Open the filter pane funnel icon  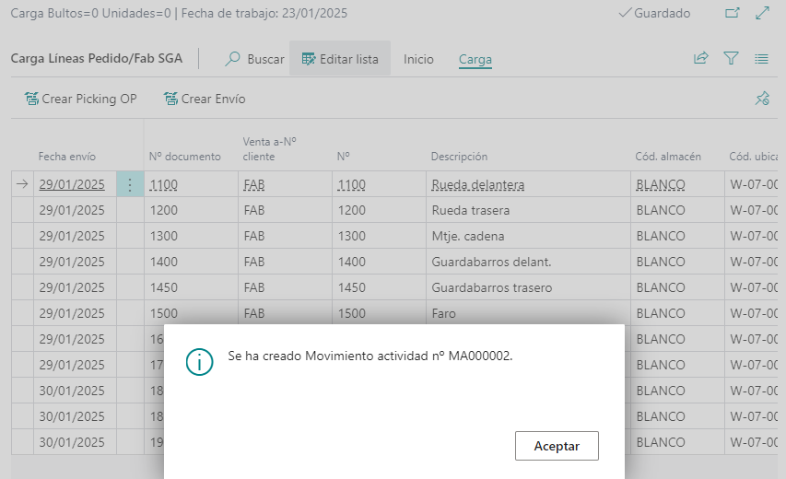(x=731, y=59)
